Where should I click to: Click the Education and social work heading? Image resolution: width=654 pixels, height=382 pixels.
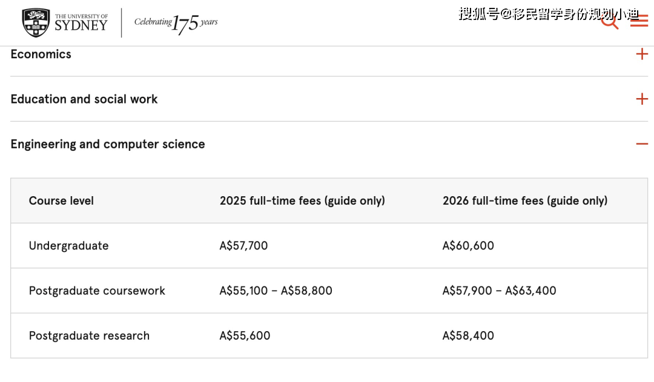(x=84, y=99)
